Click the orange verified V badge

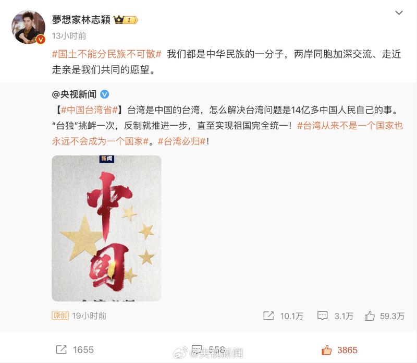click(x=41, y=40)
